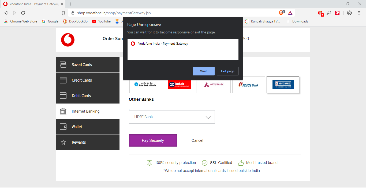The image size is (366, 195).
Task: Click the SSL Certified checkmark icon
Action: pos(205,163)
